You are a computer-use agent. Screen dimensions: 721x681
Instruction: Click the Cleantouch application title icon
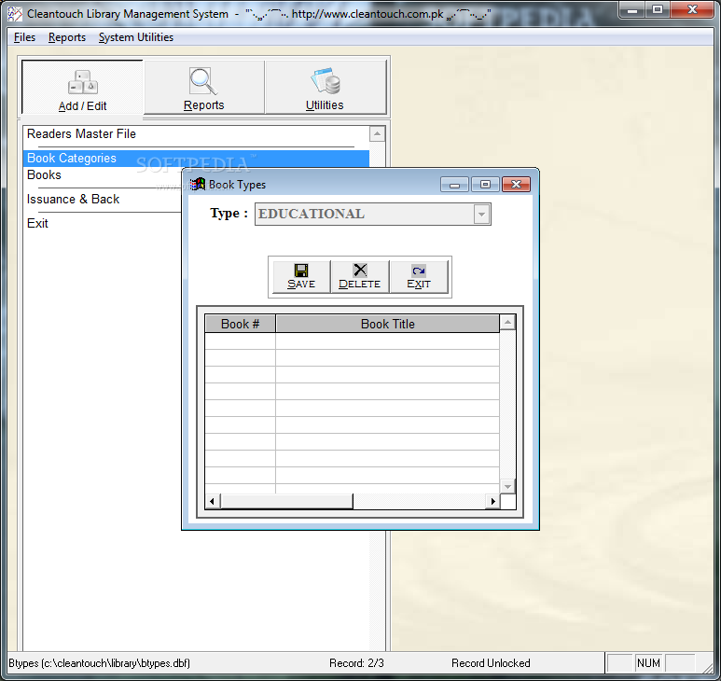(15, 14)
